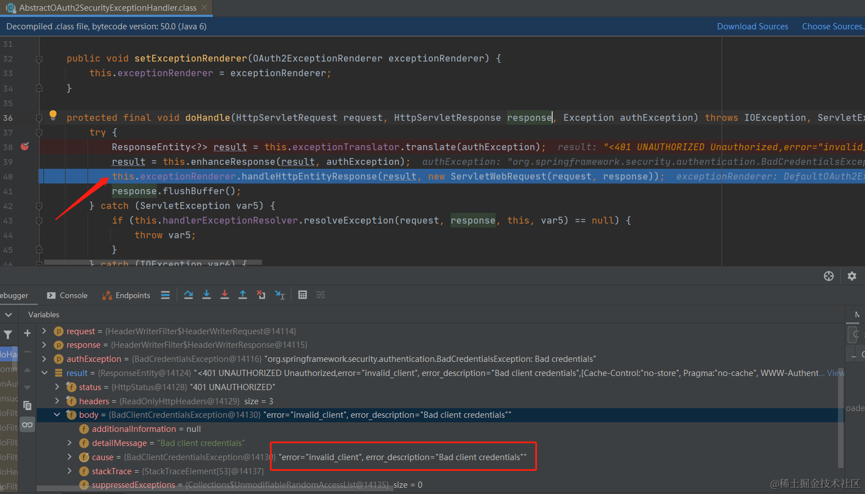Click the editor horizontal scrollbar

tap(153, 263)
